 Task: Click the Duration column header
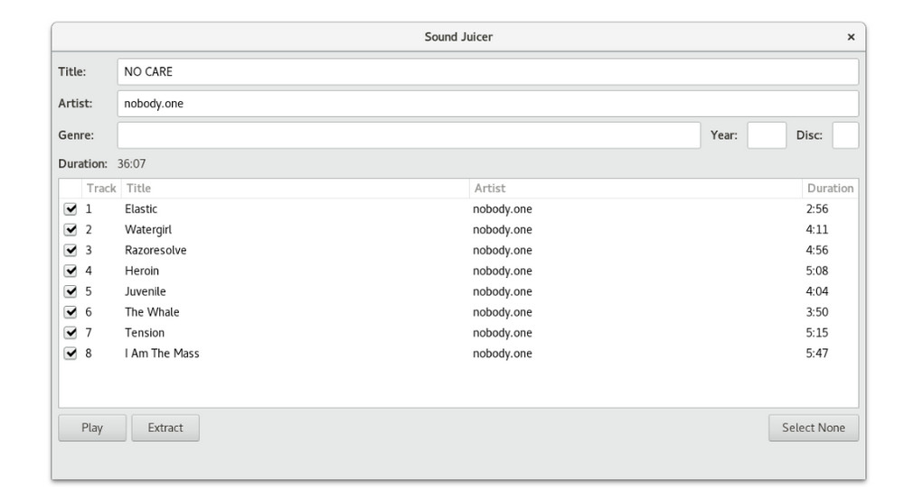830,189
